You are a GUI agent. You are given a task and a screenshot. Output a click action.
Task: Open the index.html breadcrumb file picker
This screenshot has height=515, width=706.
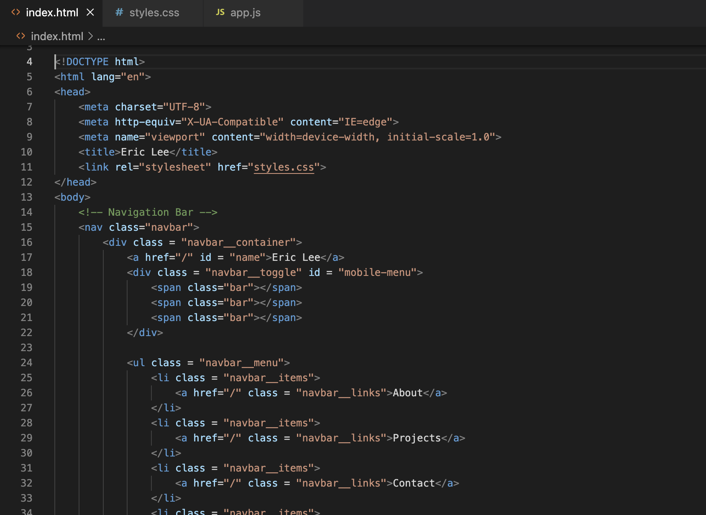(x=57, y=36)
